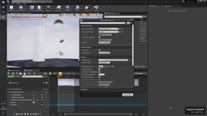Image resolution: width=207 pixels, height=116 pixels.
Task: Click the Play toolbar button
Action: pyautogui.click(x=87, y=8)
